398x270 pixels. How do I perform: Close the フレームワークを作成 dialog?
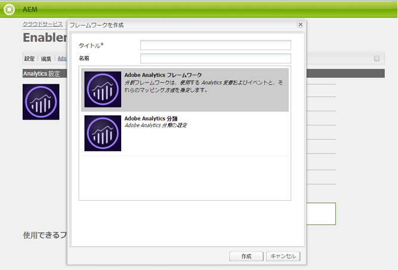click(x=300, y=24)
